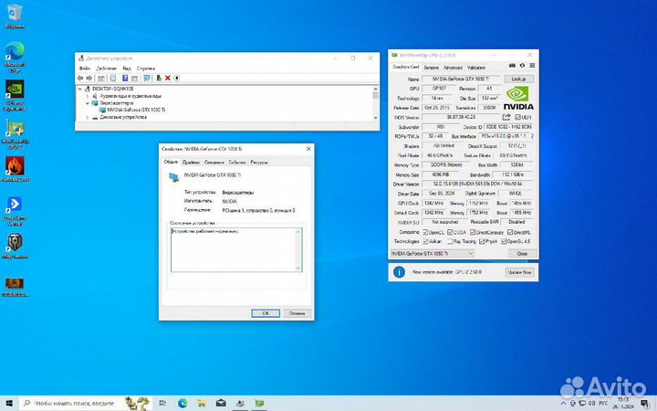Click scan hardware monitor icon in toolbar
This screenshot has height=411, width=657.
(146, 79)
